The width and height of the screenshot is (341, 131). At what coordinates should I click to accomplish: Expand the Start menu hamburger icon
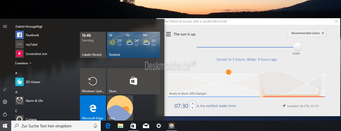point(5,26)
